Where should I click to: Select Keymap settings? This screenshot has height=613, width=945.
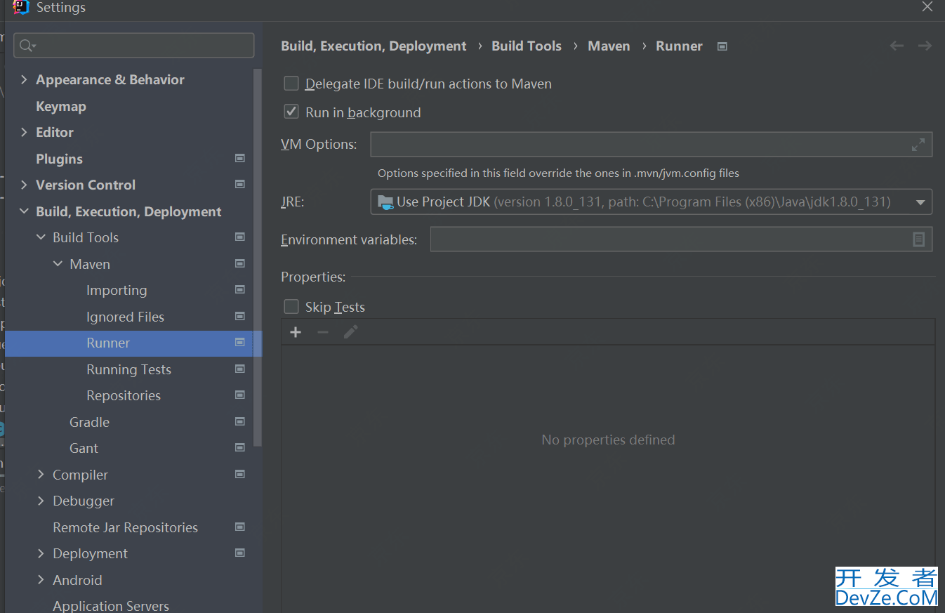pos(60,106)
